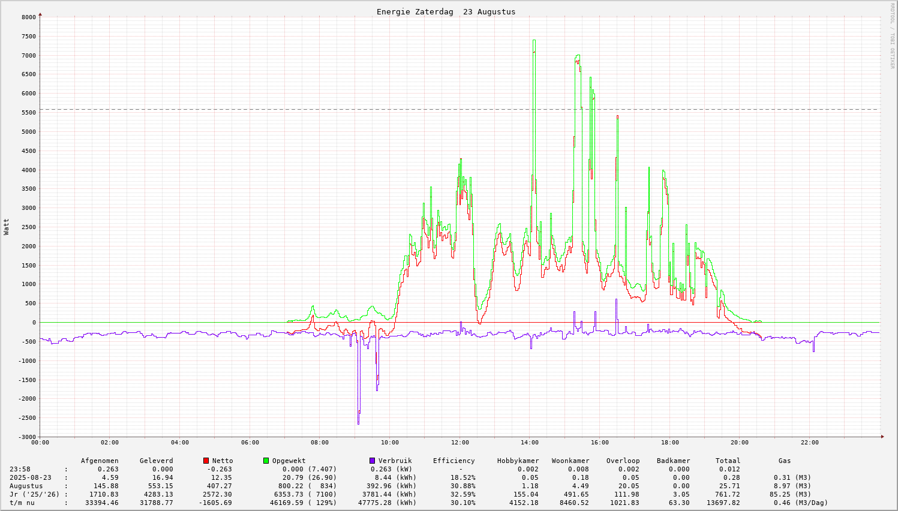Click the 12:00 time axis label
The height and width of the screenshot is (511, 898).
(459, 443)
